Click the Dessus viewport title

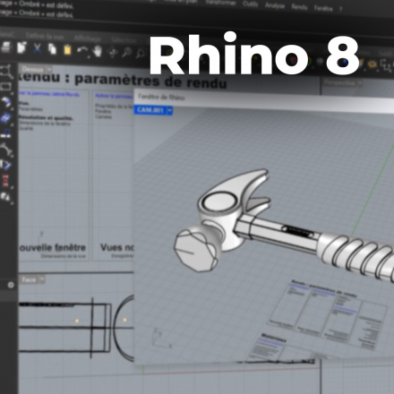tap(32, 70)
